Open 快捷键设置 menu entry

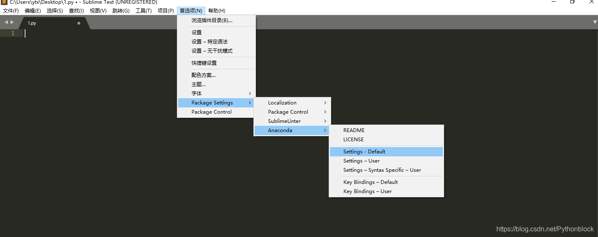point(216,63)
